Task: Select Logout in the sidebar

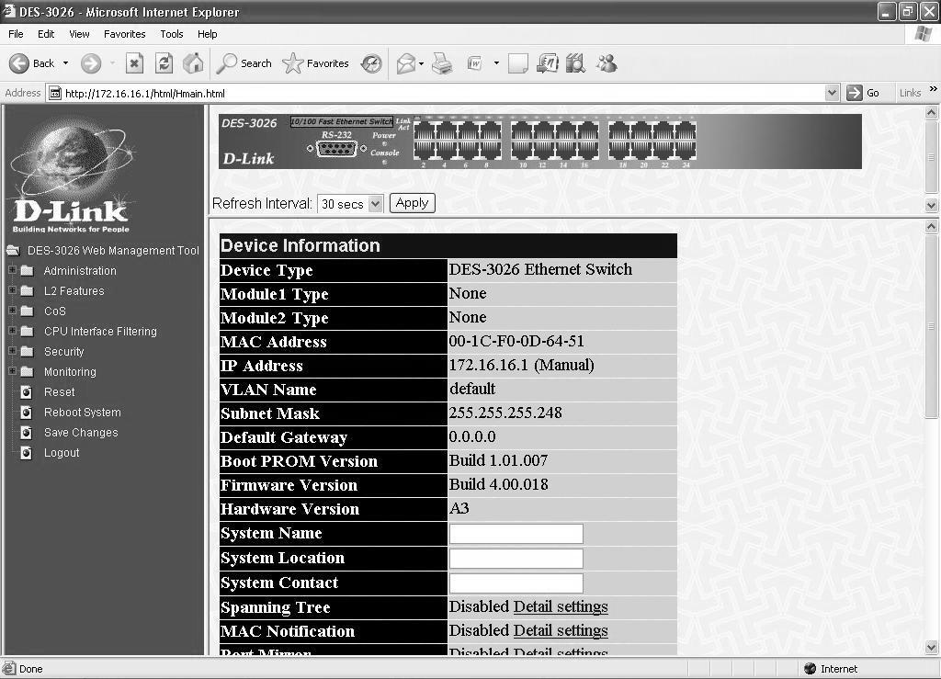Action: 62,453
